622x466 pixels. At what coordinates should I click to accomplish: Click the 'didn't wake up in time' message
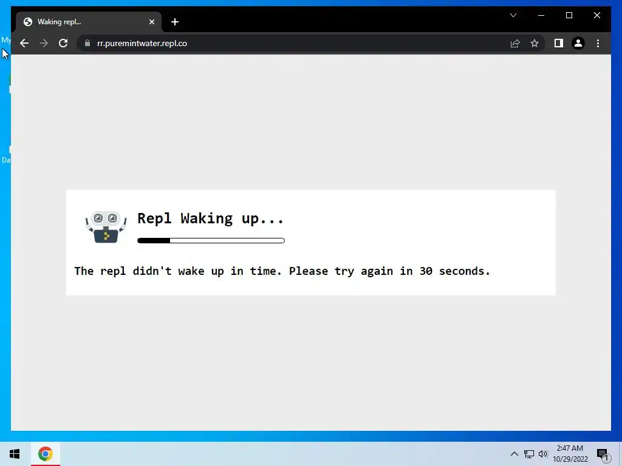coord(282,271)
